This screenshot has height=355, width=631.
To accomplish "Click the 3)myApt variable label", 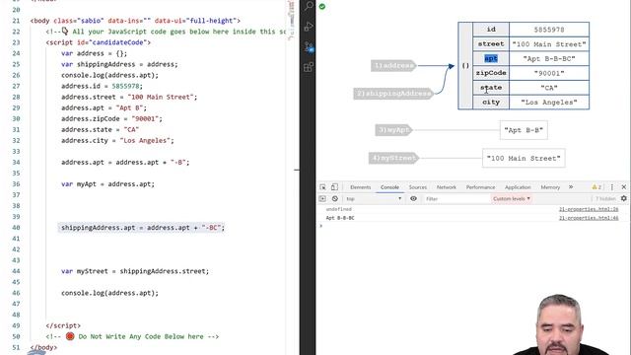I will tap(393, 129).
